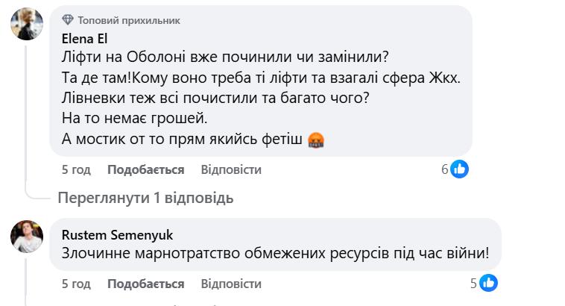Image resolution: width=565 pixels, height=306 pixels.
Task: Click Rustem Semenyuk's profile avatar
Action: coord(26,237)
